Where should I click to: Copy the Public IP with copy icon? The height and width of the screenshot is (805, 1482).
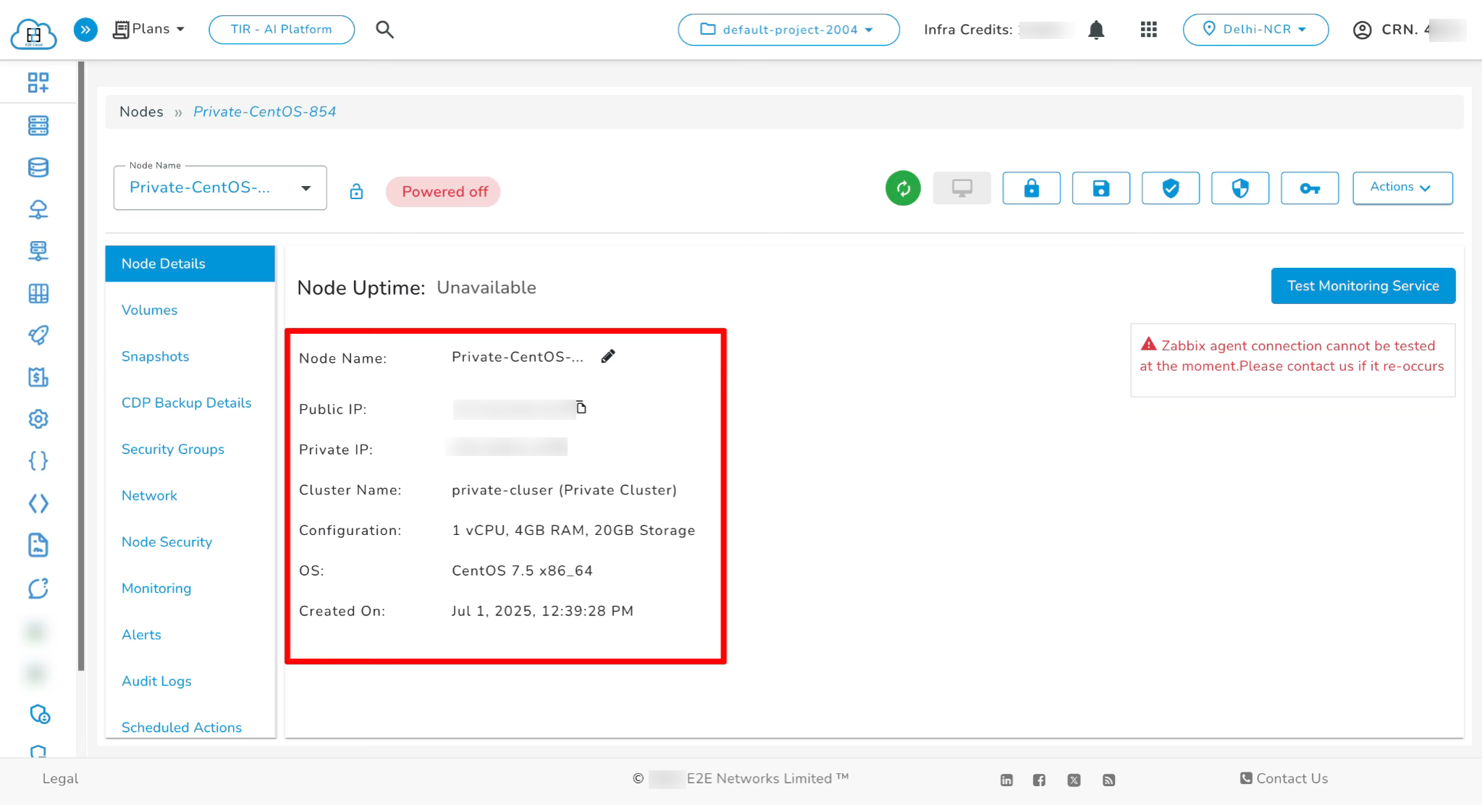581,407
